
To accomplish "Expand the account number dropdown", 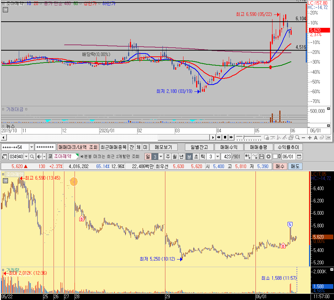I will [31, 147].
